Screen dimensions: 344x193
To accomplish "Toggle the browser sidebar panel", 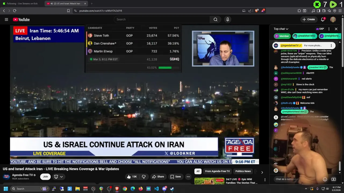I will [318, 11].
